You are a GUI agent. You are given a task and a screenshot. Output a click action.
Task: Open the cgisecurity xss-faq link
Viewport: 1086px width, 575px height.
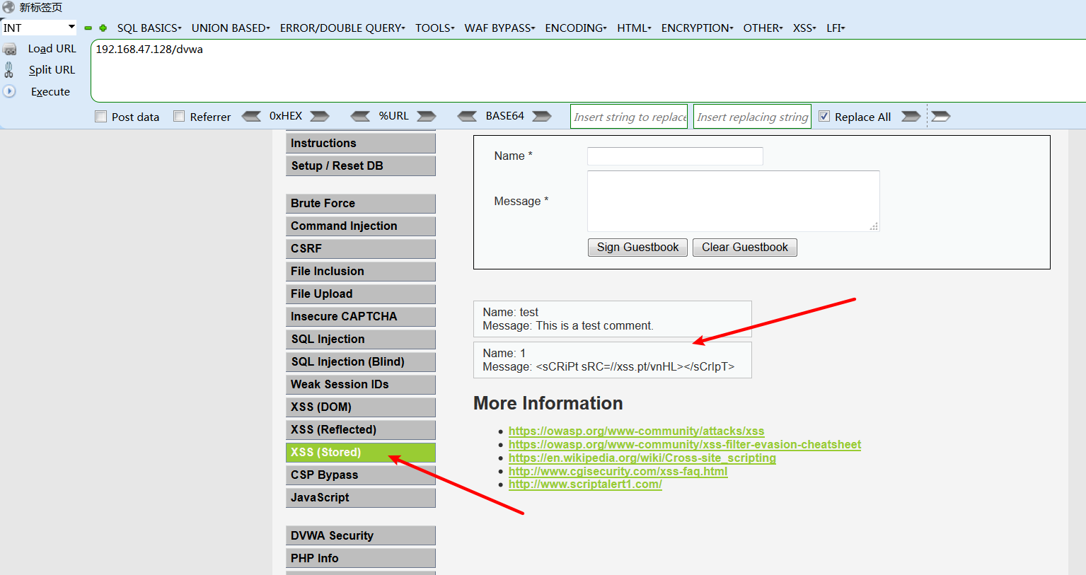(x=618, y=471)
